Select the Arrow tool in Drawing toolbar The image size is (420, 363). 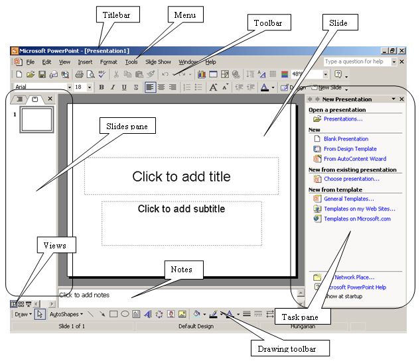click(102, 314)
